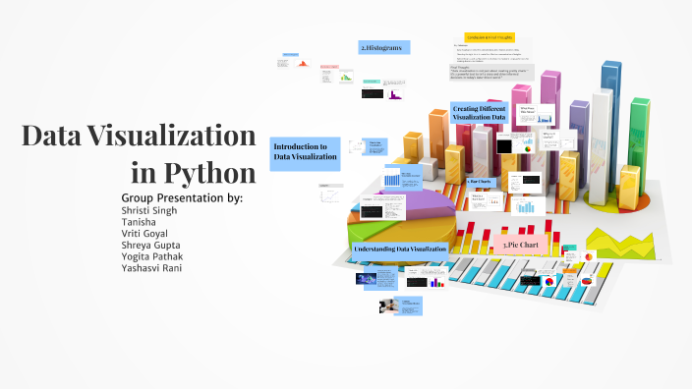Open the purple histogram slide thumbnail

coord(395,94)
